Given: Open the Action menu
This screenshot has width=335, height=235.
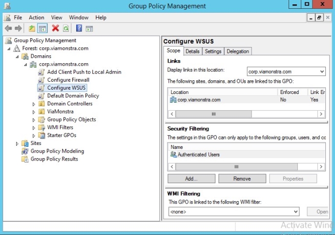Looking at the screenshot, I should pyautogui.click(x=36, y=17).
